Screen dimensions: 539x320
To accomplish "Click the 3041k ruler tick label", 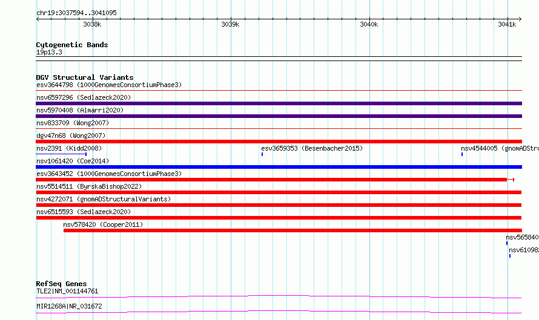I will 507,24.
